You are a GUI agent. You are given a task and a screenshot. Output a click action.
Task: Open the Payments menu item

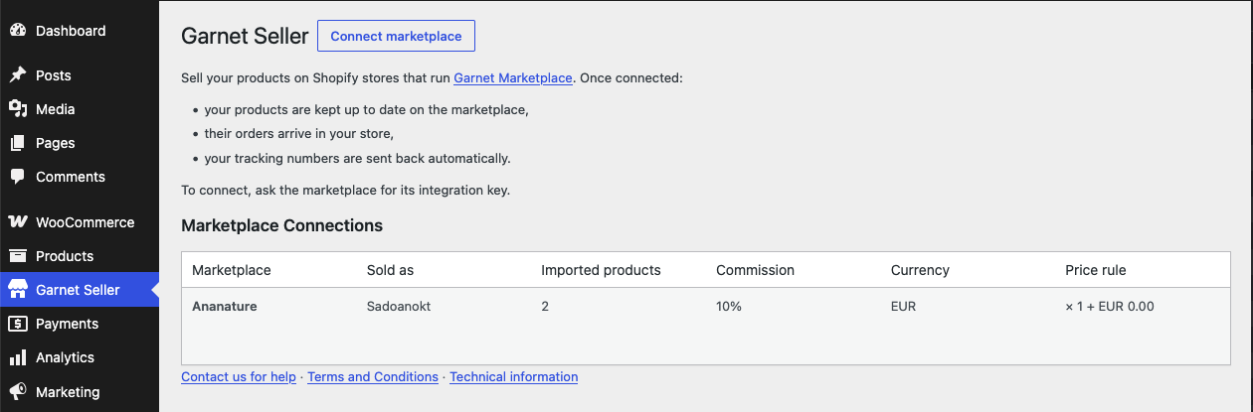(x=80, y=324)
